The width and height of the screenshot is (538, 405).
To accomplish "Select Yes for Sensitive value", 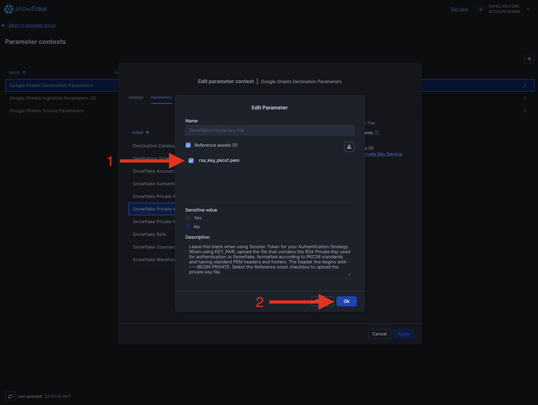I will [x=188, y=218].
